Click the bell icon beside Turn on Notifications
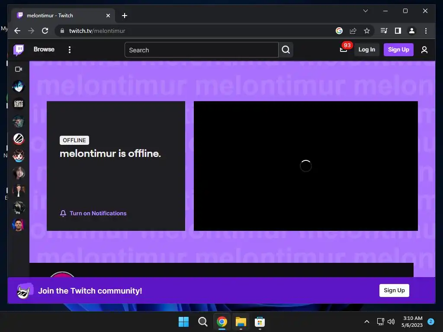 pyautogui.click(x=63, y=213)
